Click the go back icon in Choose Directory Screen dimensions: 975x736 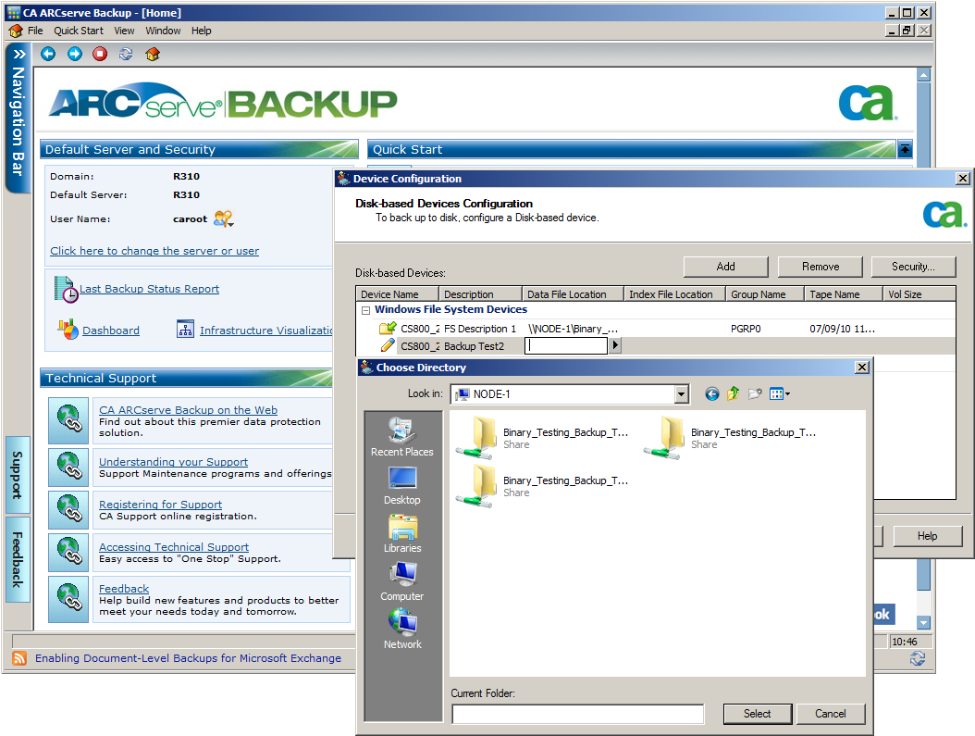pyautogui.click(x=712, y=393)
